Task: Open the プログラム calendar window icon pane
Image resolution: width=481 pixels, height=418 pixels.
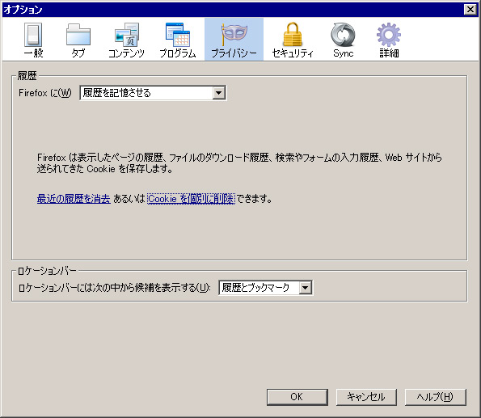Action: point(178,40)
